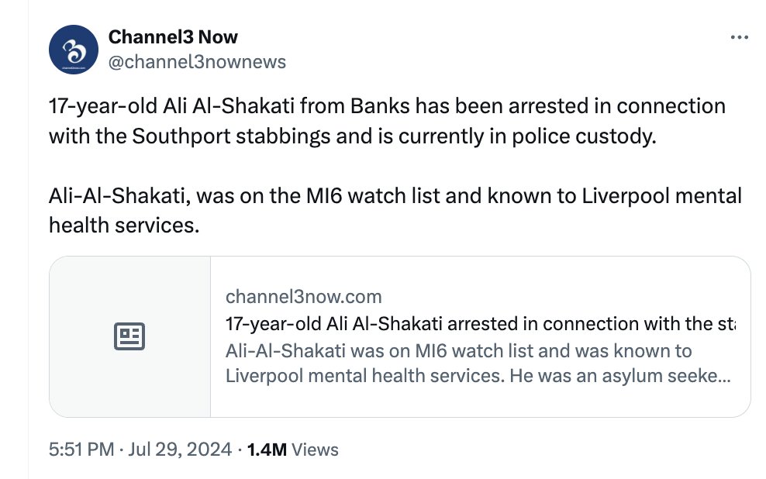766x479 pixels.
Task: Click the MI6 watch list paragraph
Action: (395, 211)
